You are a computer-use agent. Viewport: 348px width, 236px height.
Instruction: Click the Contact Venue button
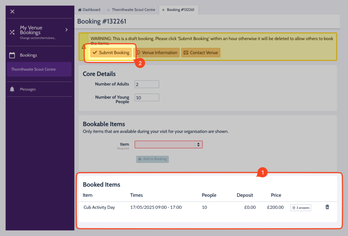click(x=201, y=53)
